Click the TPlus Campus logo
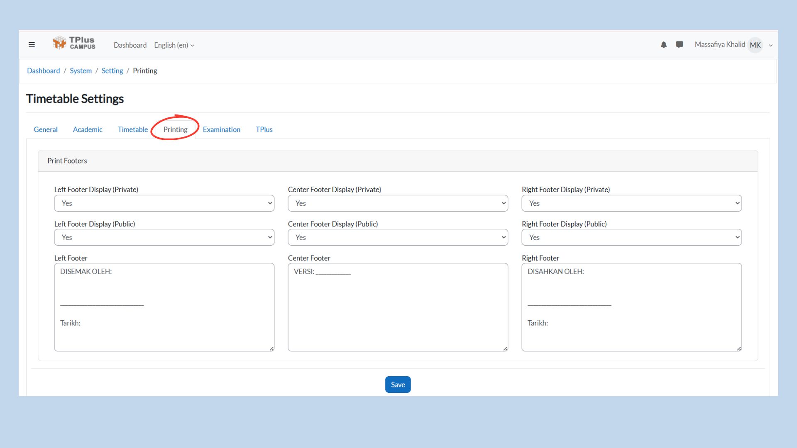This screenshot has height=448, width=797. (74, 43)
